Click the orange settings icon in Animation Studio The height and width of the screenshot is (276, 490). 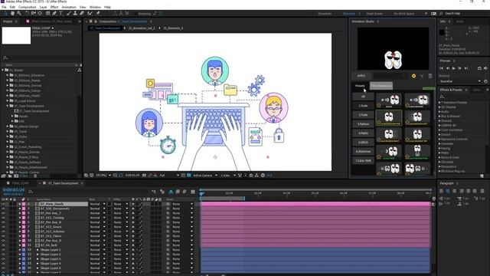(413, 76)
